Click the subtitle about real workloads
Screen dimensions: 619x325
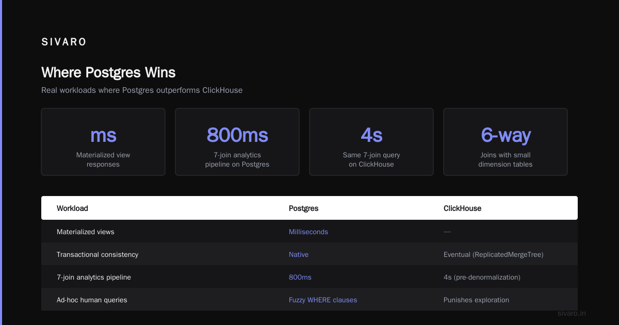[x=142, y=90]
